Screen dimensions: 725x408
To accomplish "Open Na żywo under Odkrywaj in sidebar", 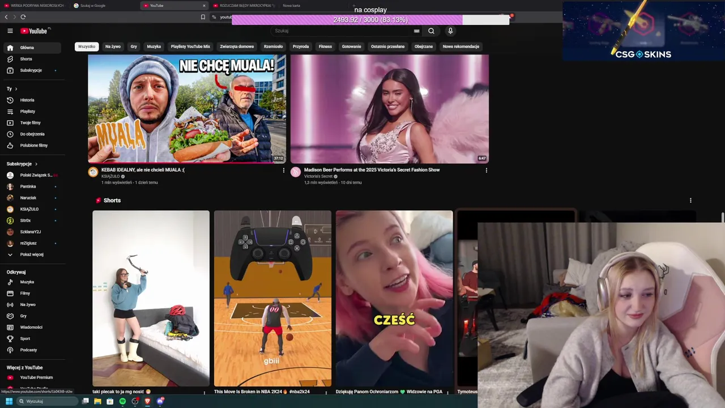I will pos(32,305).
